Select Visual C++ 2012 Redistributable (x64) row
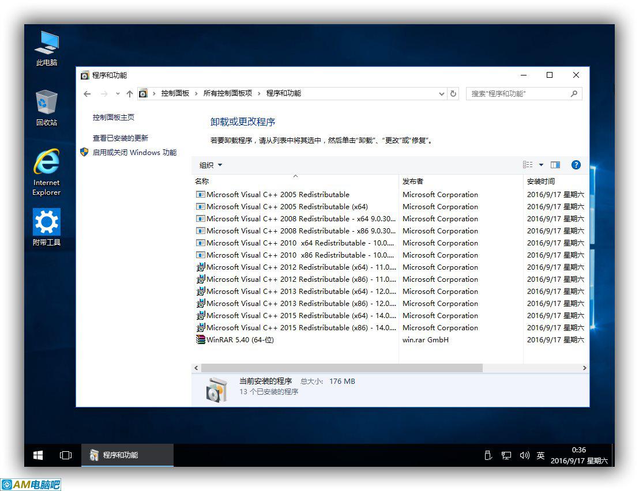Screen dimensions: 639x491 (390, 267)
